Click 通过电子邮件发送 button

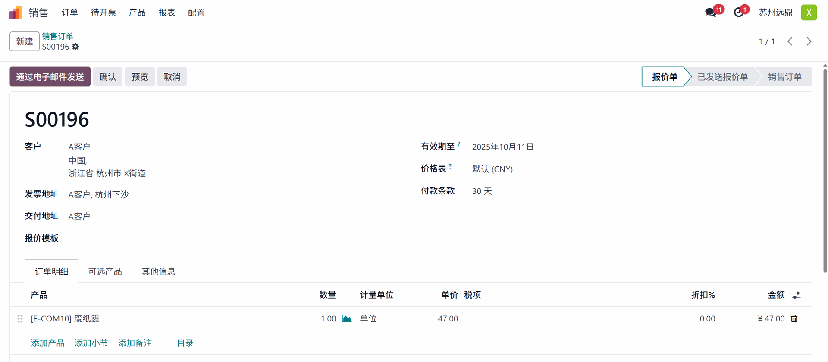(x=50, y=77)
